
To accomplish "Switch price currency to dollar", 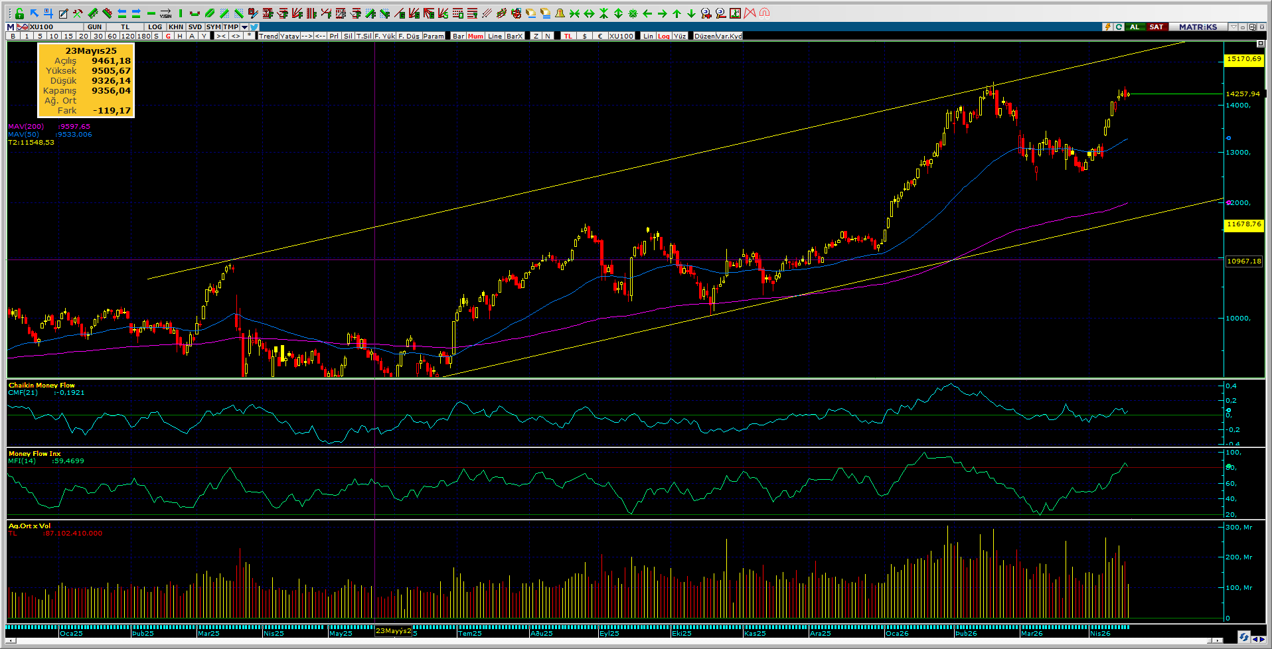I will coord(584,36).
